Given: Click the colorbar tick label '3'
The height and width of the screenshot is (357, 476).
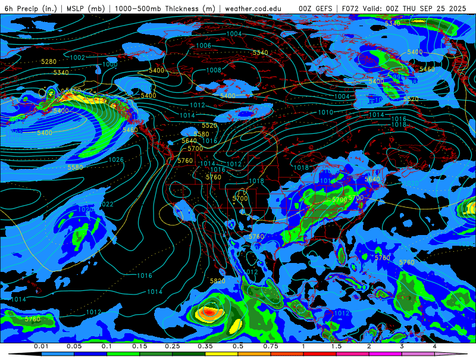Looking at the screenshot, I should [x=402, y=346].
